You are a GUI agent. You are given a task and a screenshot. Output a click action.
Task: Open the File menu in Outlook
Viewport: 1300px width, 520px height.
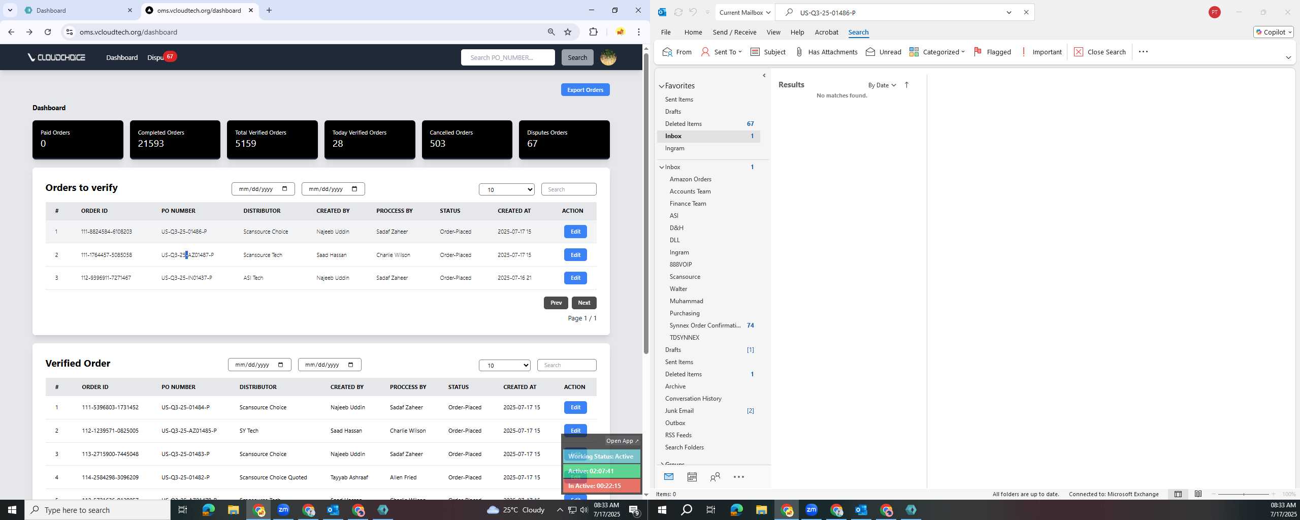point(665,32)
